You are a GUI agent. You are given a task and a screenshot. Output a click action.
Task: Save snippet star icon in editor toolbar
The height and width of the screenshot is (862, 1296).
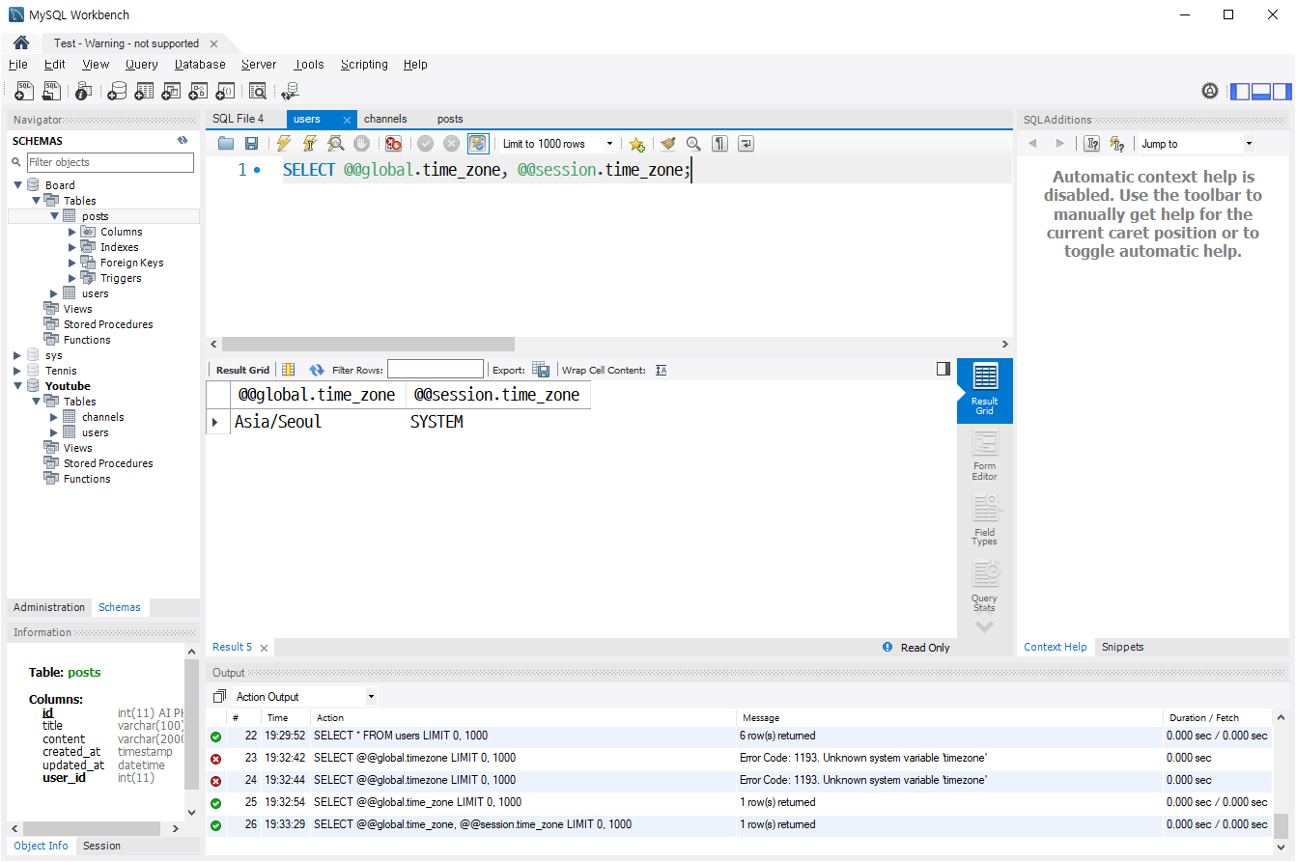[636, 144]
